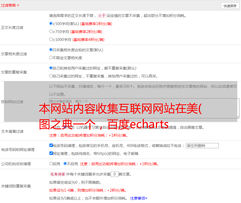Expand the 注意事项 link
The image size is (241, 203).
139,198
